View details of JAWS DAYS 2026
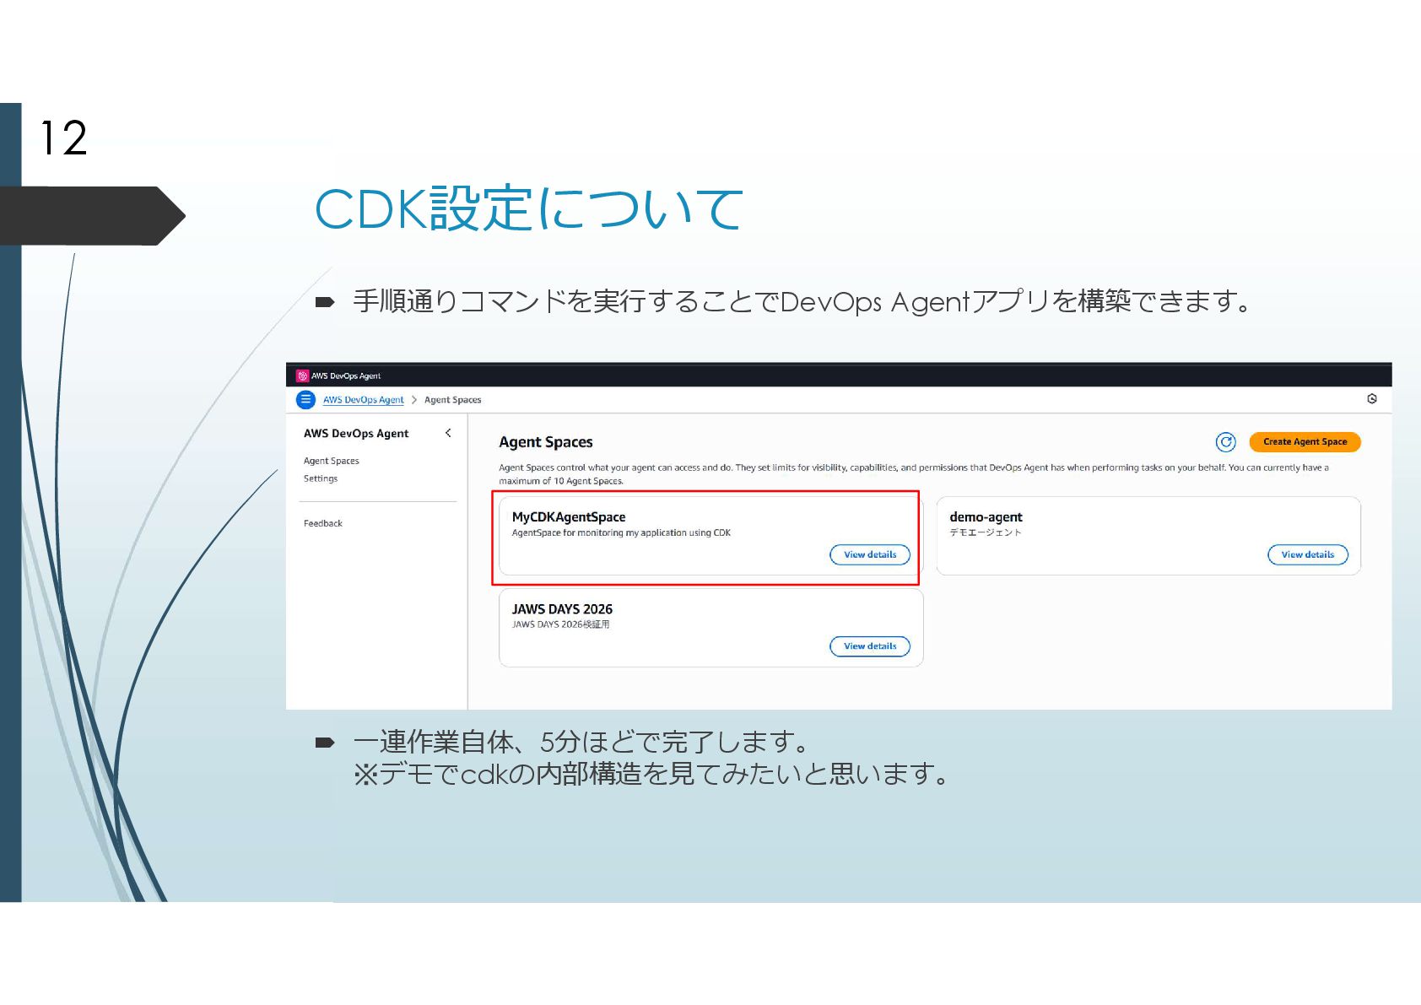 pyautogui.click(x=870, y=646)
